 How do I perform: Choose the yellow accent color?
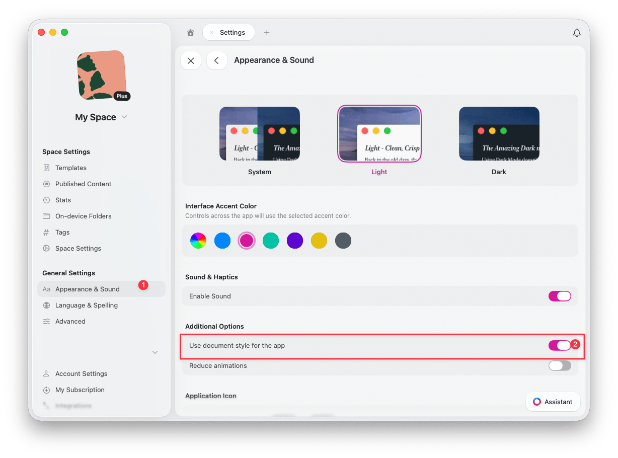click(x=319, y=241)
